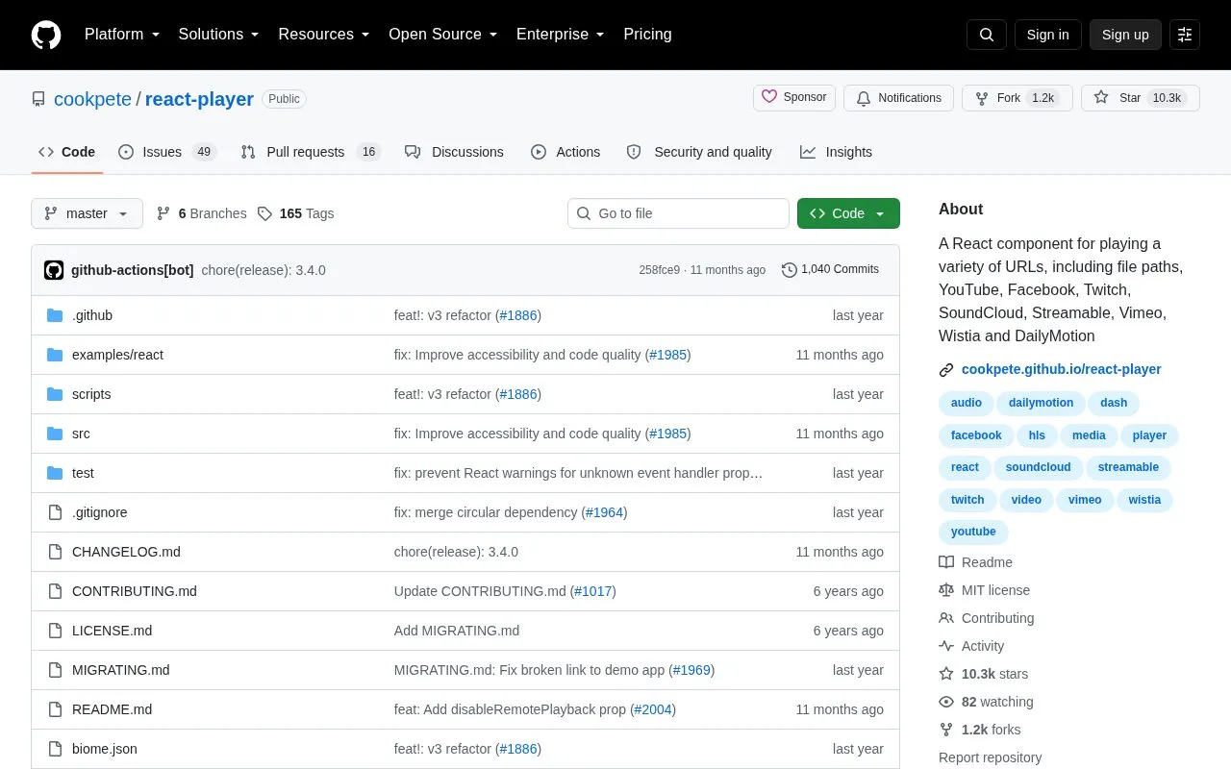The image size is (1231, 769).
Task: Open the search magnifier button
Action: [987, 35]
